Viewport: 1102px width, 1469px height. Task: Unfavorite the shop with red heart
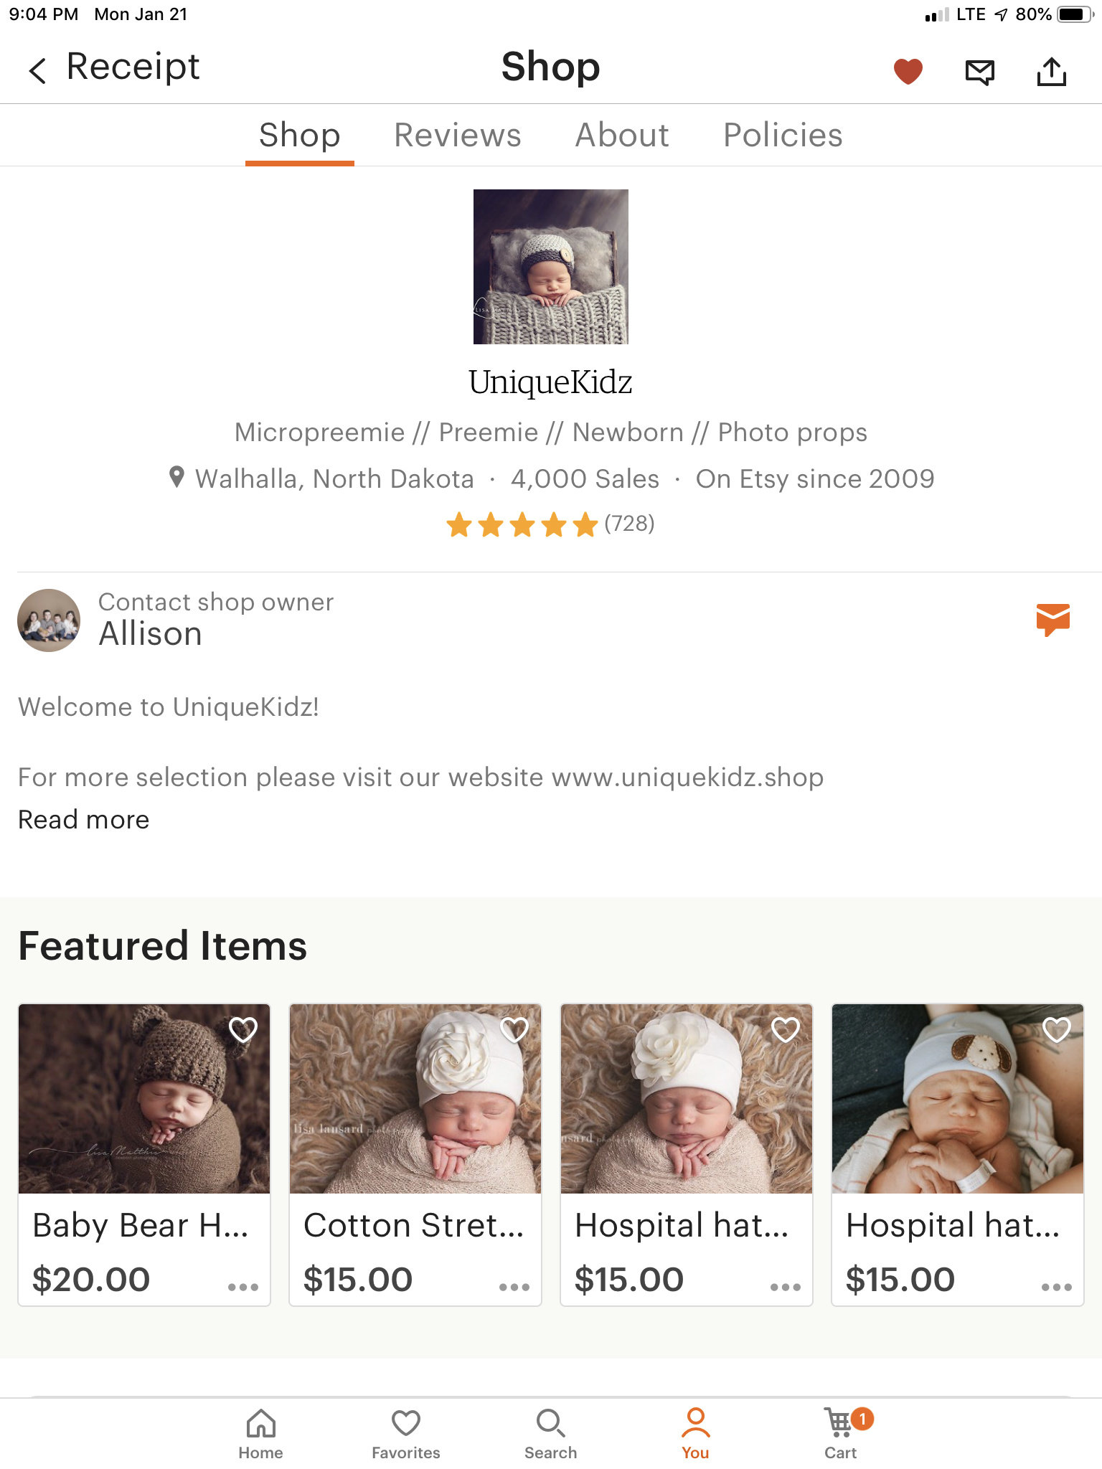908,71
